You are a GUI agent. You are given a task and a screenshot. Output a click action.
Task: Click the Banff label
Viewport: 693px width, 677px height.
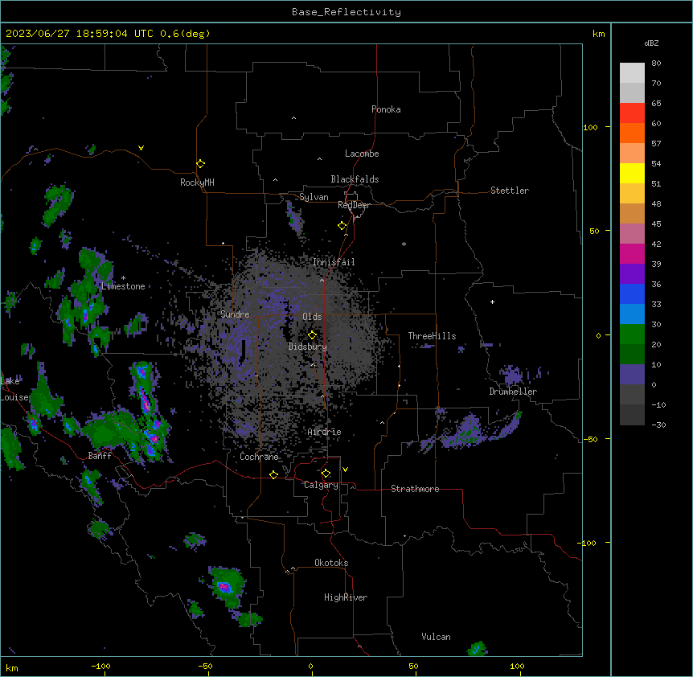tap(100, 456)
